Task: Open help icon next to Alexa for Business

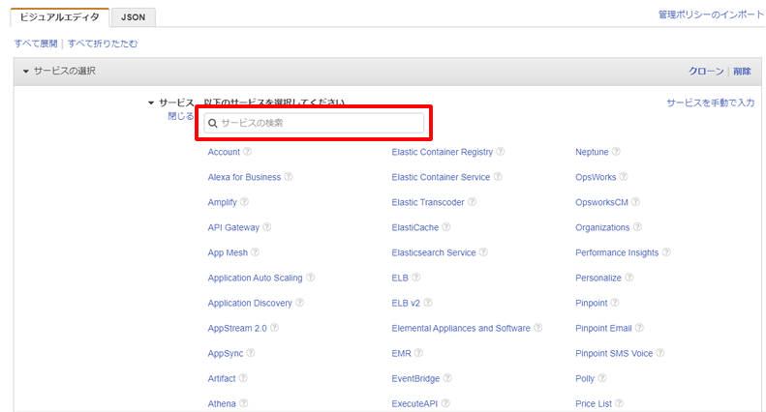Action: click(x=289, y=177)
